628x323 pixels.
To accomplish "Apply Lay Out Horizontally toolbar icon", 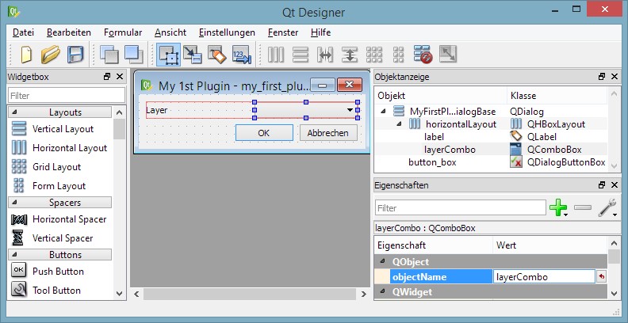I will click(276, 55).
